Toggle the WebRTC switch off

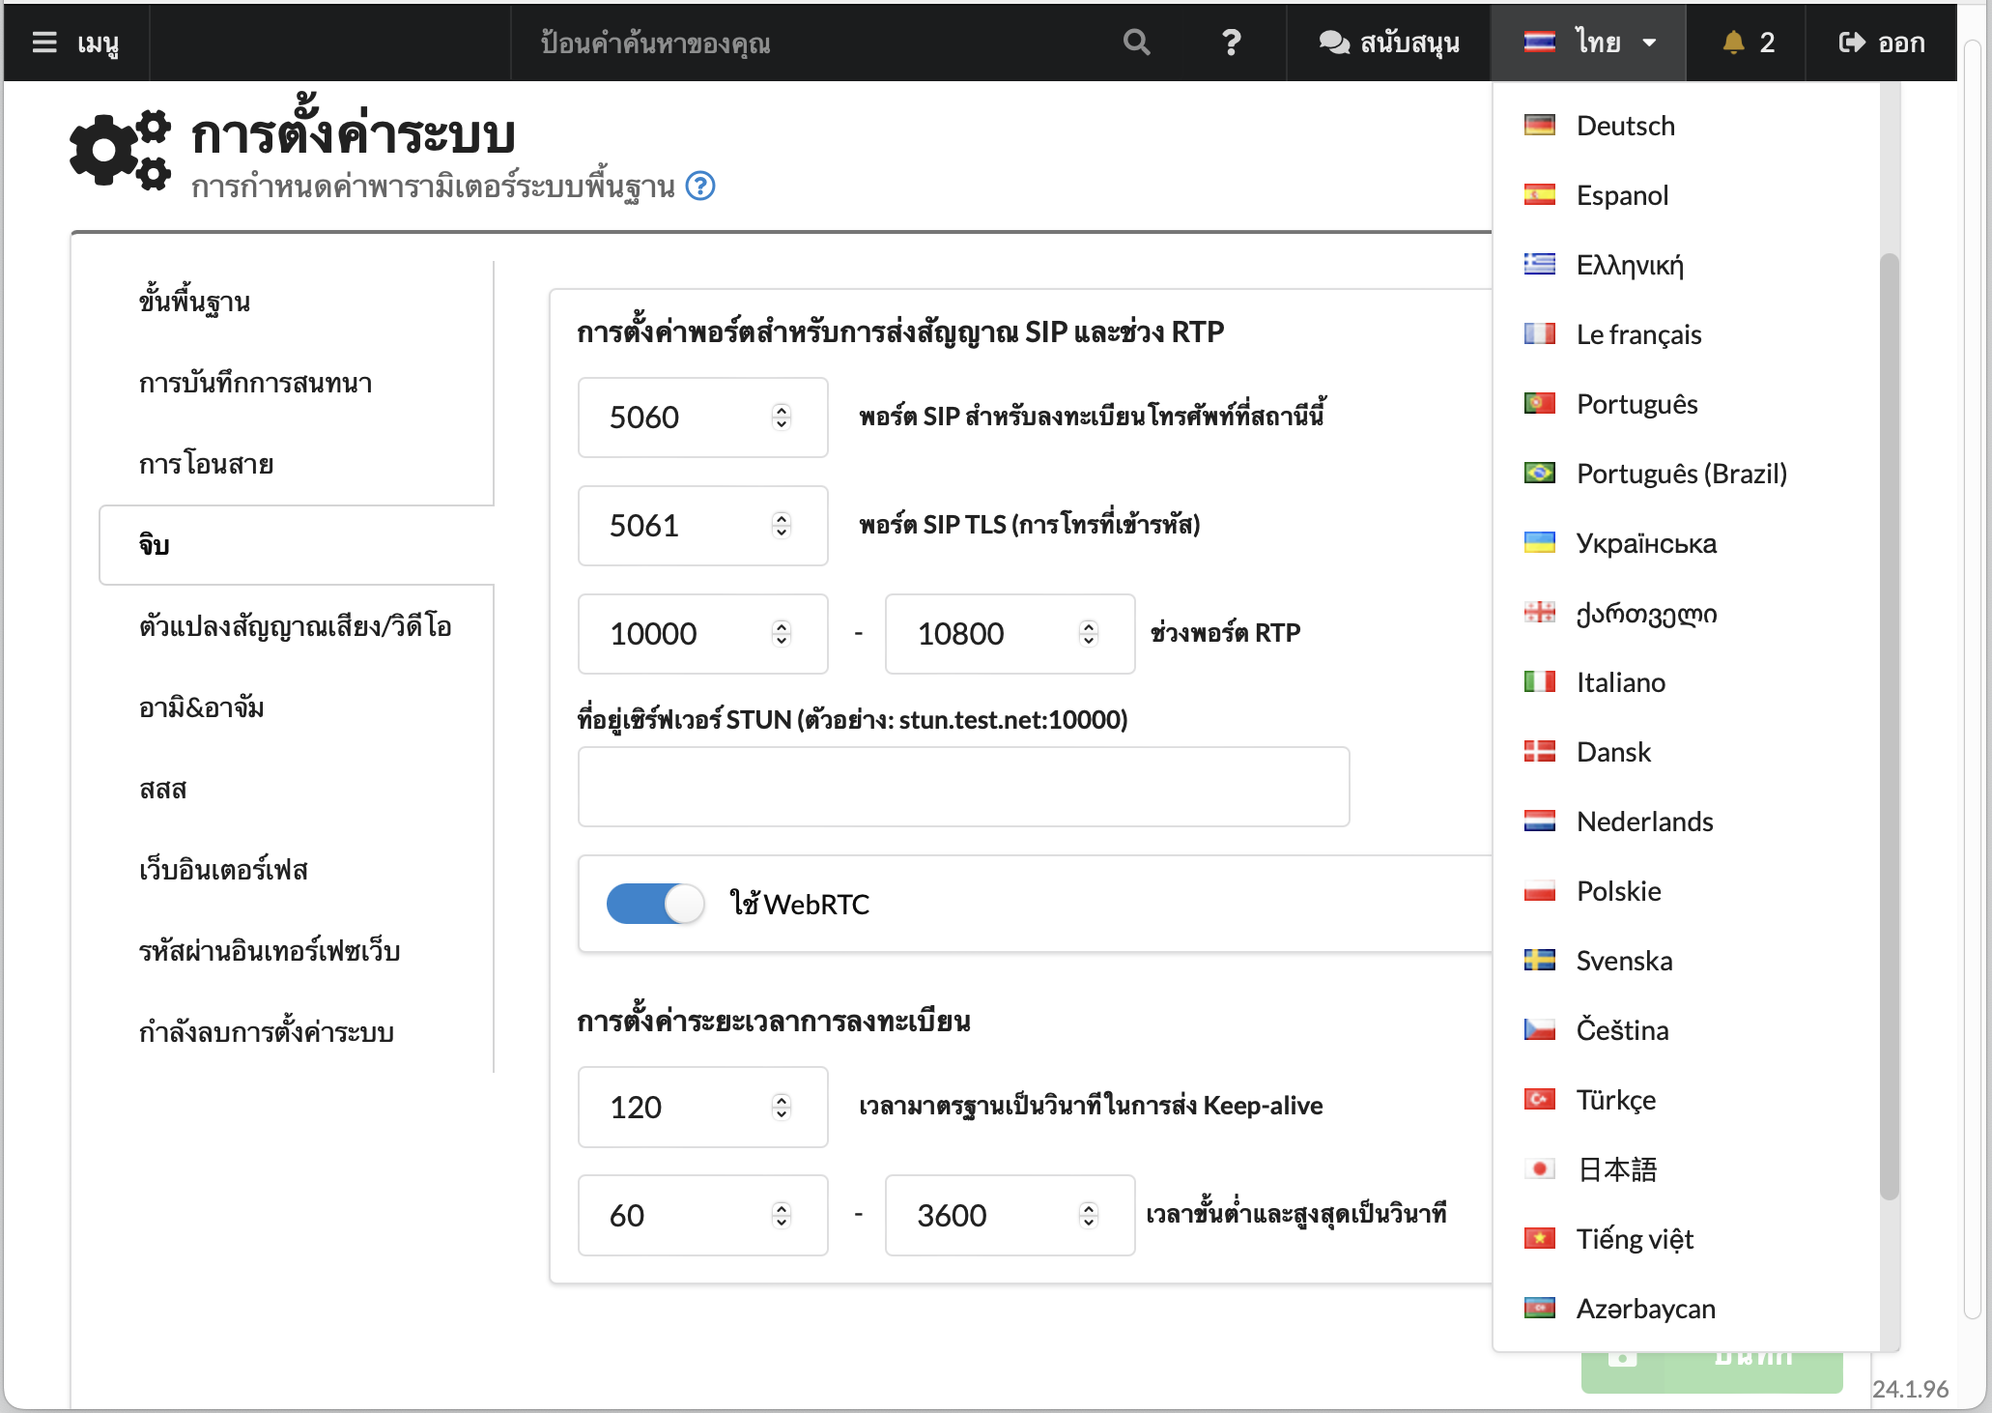pos(655,904)
